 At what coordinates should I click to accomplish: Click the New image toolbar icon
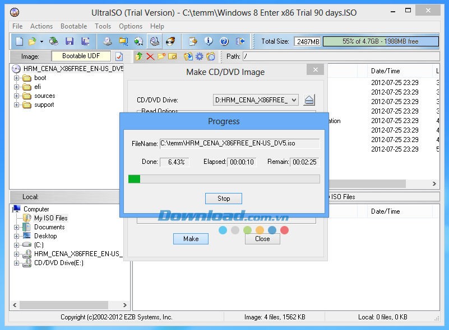point(20,41)
